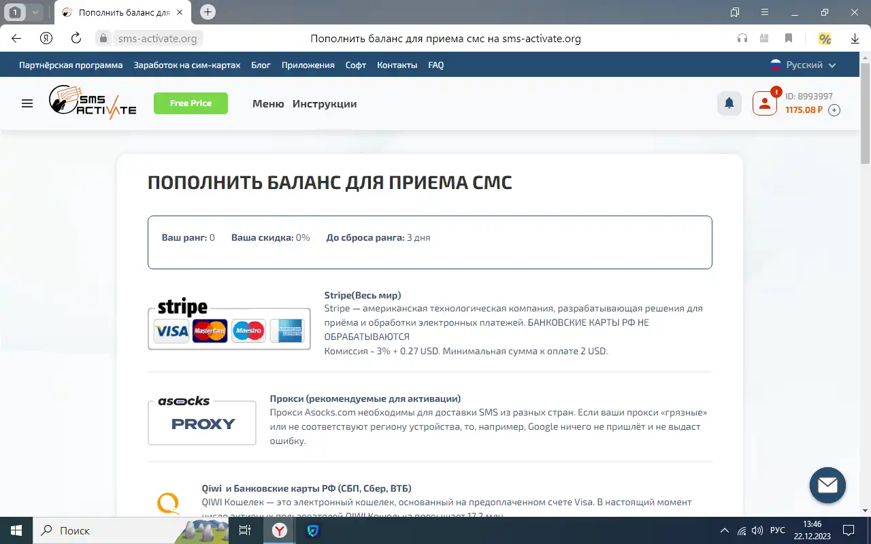
Task: Click the Stripe payment logo
Action: tap(229, 323)
